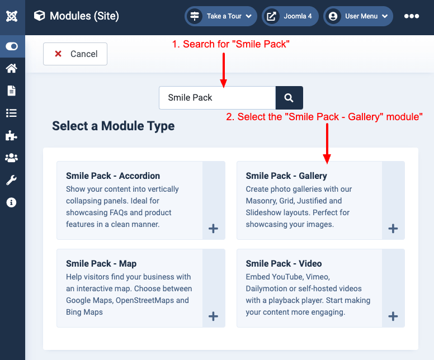The height and width of the screenshot is (360, 434).
Task: Click the Cancel button
Action: pyautogui.click(x=75, y=54)
